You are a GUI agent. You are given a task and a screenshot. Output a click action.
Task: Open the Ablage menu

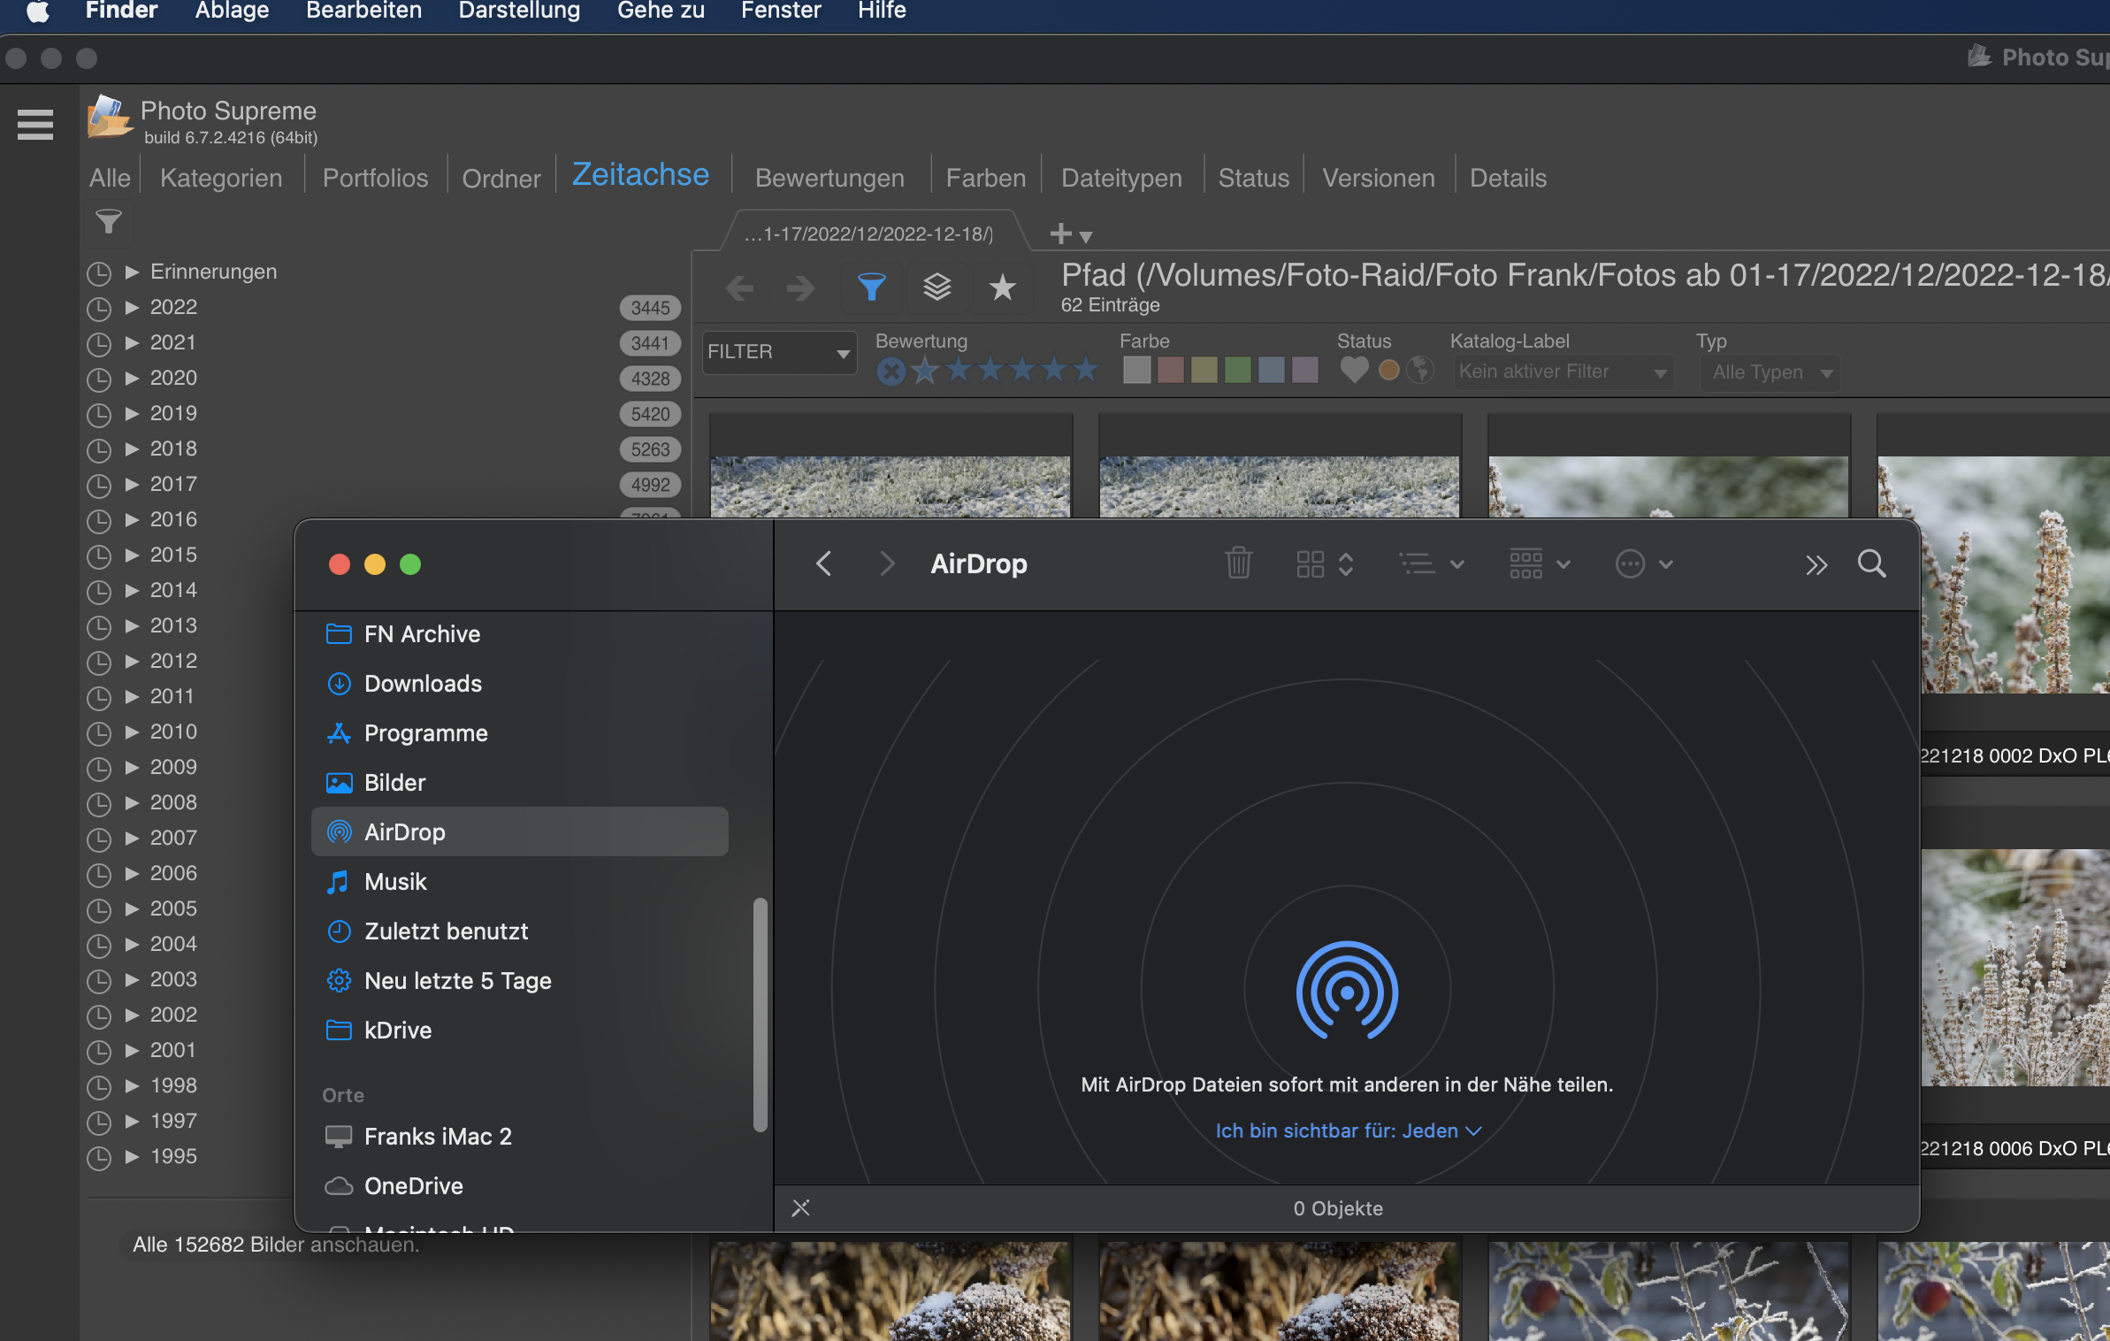232,11
